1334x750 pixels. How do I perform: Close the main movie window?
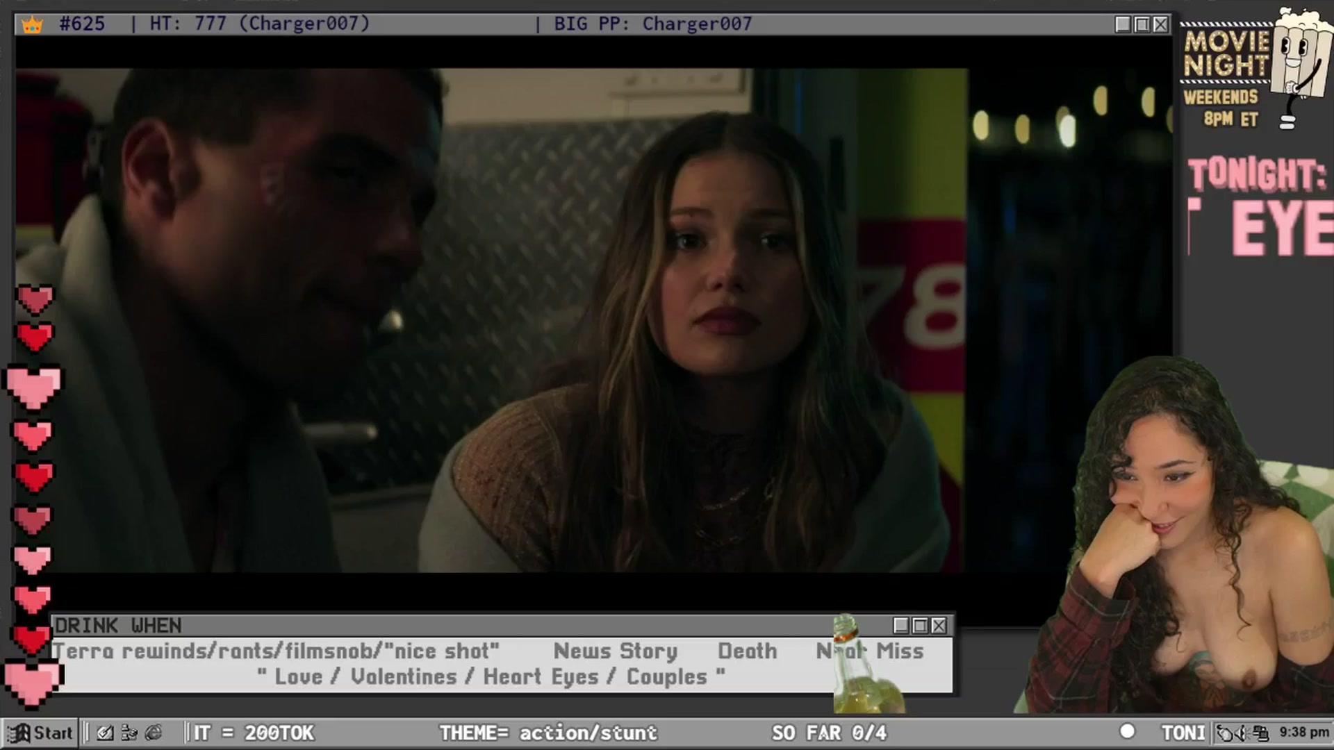coord(1160,24)
